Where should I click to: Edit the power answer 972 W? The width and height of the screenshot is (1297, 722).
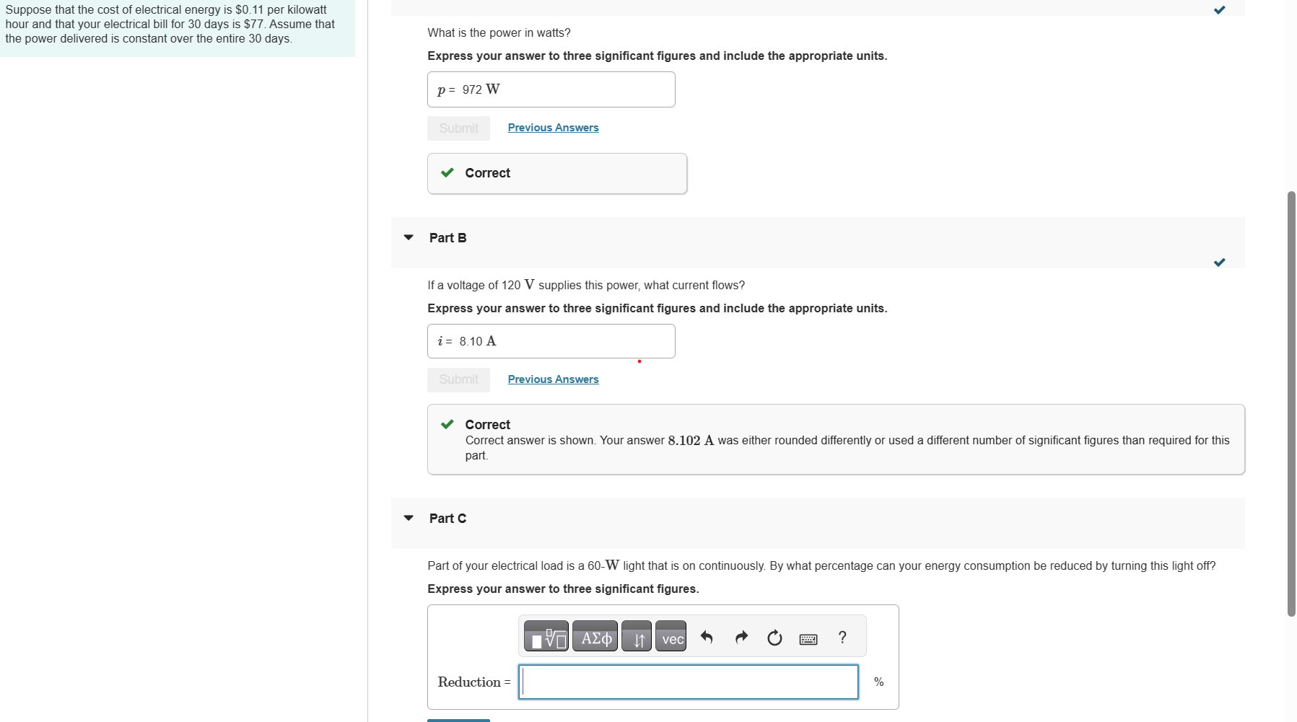tap(551, 89)
